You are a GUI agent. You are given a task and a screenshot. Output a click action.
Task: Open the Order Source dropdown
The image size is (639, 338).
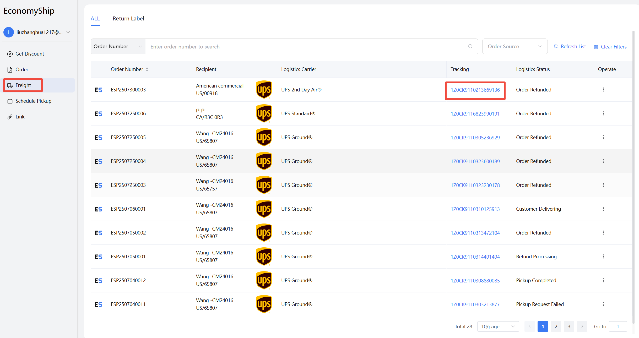[x=515, y=46]
